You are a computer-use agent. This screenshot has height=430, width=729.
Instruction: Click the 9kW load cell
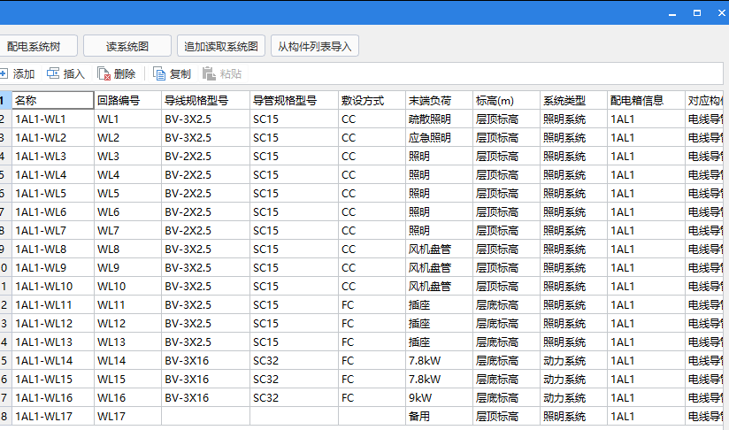(438, 397)
